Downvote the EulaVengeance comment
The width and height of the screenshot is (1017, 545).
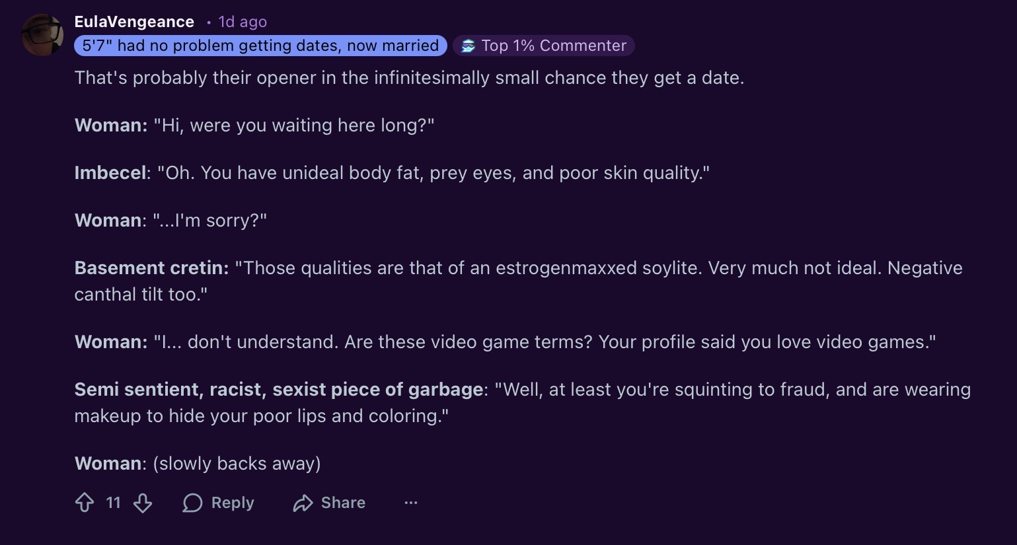point(143,503)
